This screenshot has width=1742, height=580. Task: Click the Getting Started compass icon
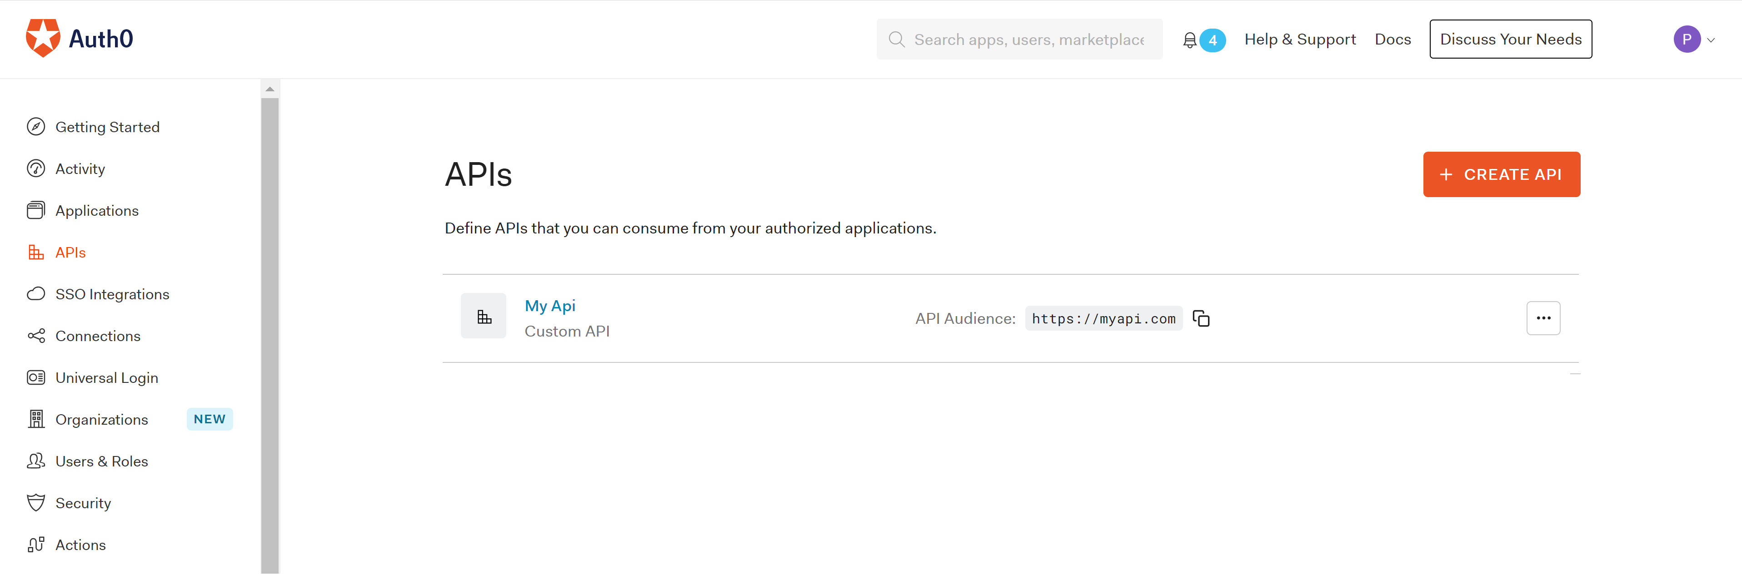[36, 127]
